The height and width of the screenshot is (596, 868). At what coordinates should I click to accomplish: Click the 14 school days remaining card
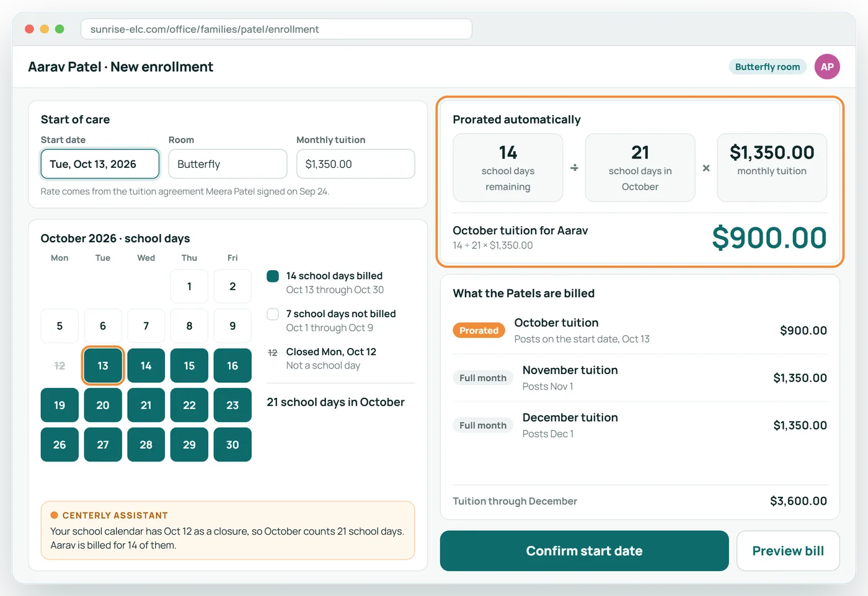(x=508, y=167)
